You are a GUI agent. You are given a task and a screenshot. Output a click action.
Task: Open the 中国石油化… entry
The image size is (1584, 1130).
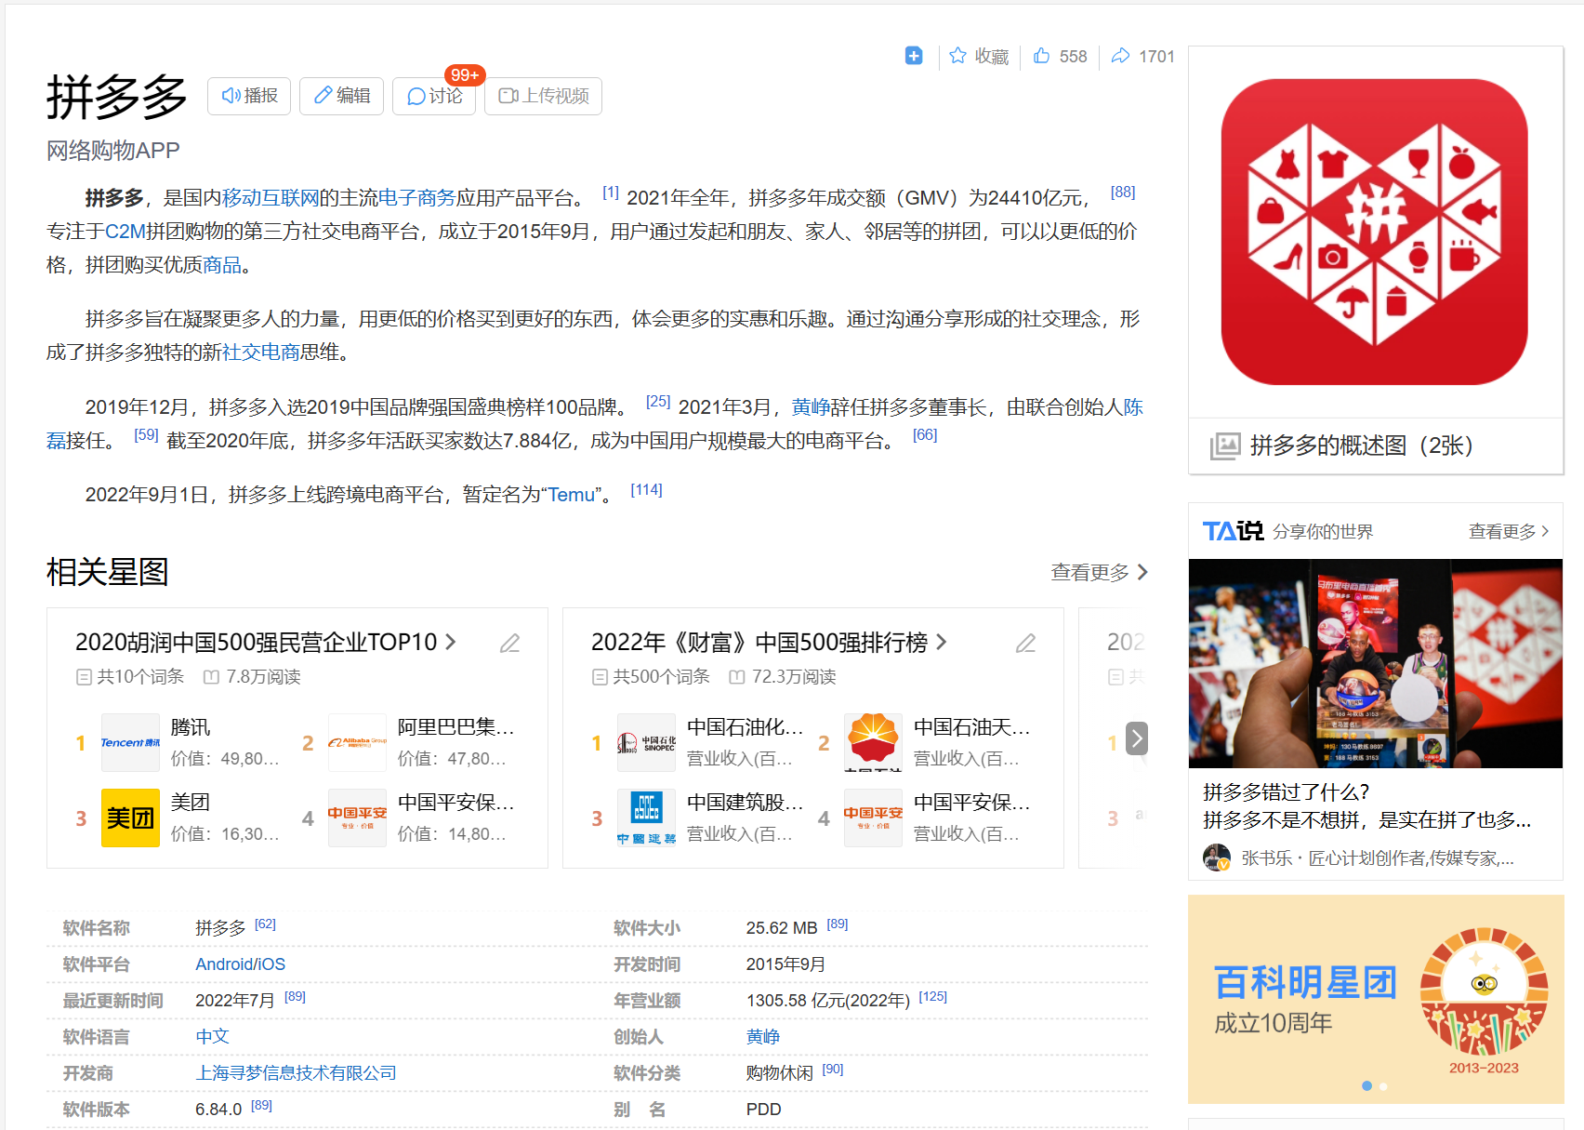coord(745,727)
